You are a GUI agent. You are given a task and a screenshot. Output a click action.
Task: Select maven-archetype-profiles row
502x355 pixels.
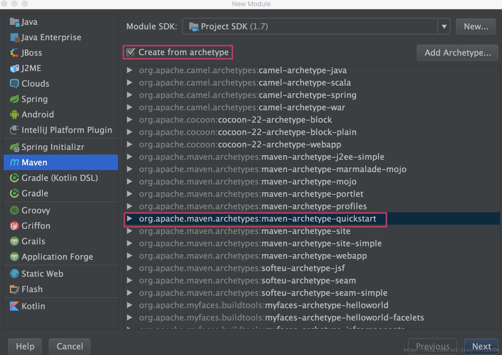coord(312,206)
